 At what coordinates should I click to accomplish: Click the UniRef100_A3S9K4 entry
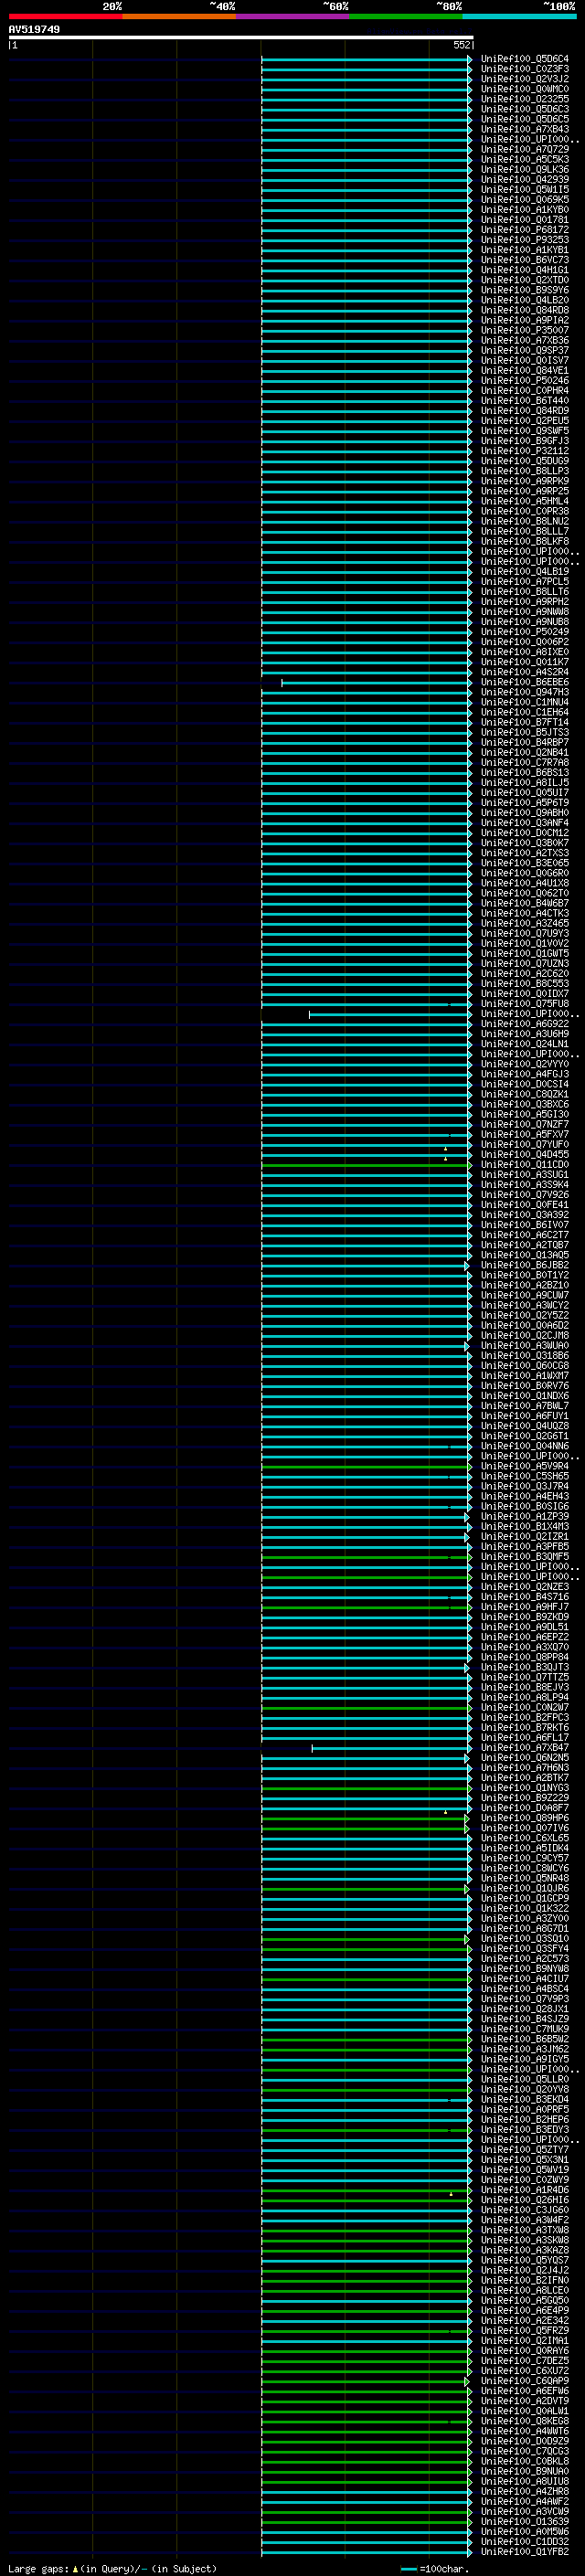tap(524, 1185)
